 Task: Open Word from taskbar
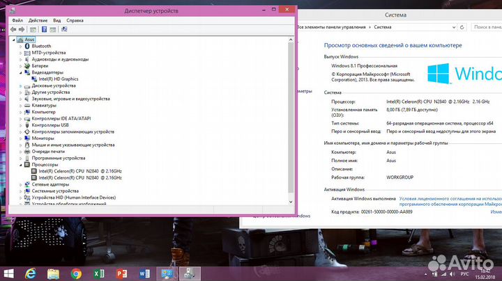click(144, 273)
